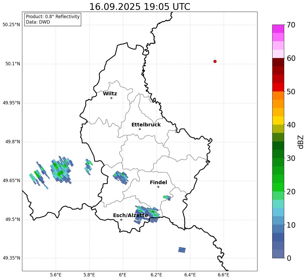Click the red radar site marker dot
This screenshot has height=280, width=307.
pos(215,61)
